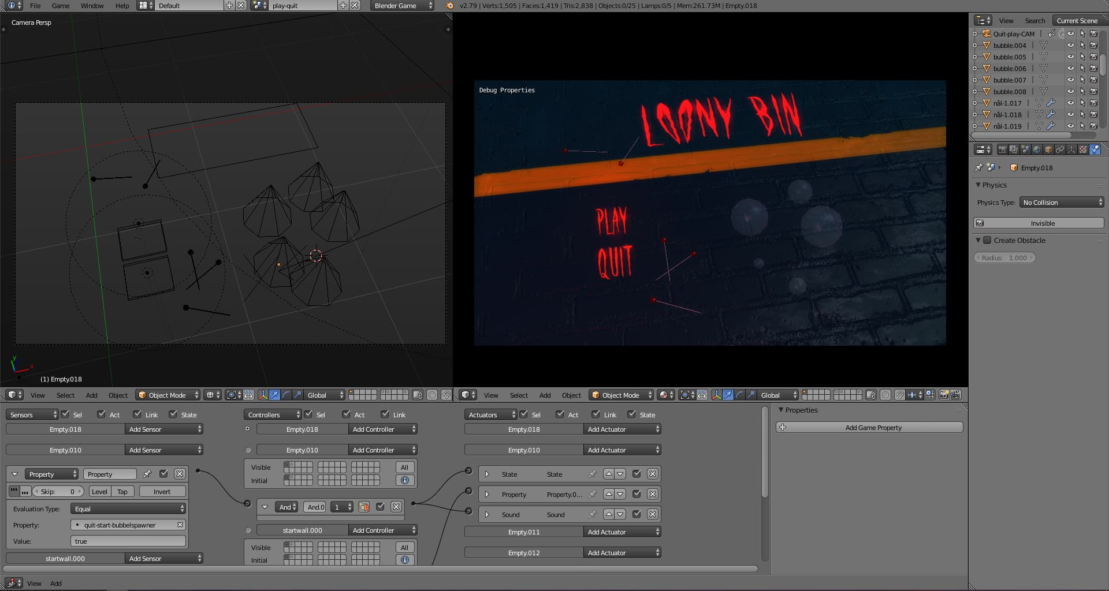Enable translate manipulator in left 3D view

(275, 395)
